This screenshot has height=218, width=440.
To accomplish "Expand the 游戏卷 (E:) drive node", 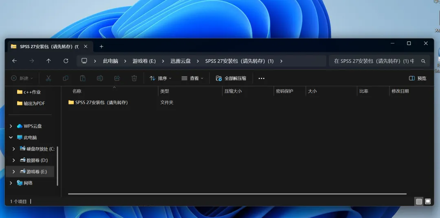I will click(x=13, y=172).
